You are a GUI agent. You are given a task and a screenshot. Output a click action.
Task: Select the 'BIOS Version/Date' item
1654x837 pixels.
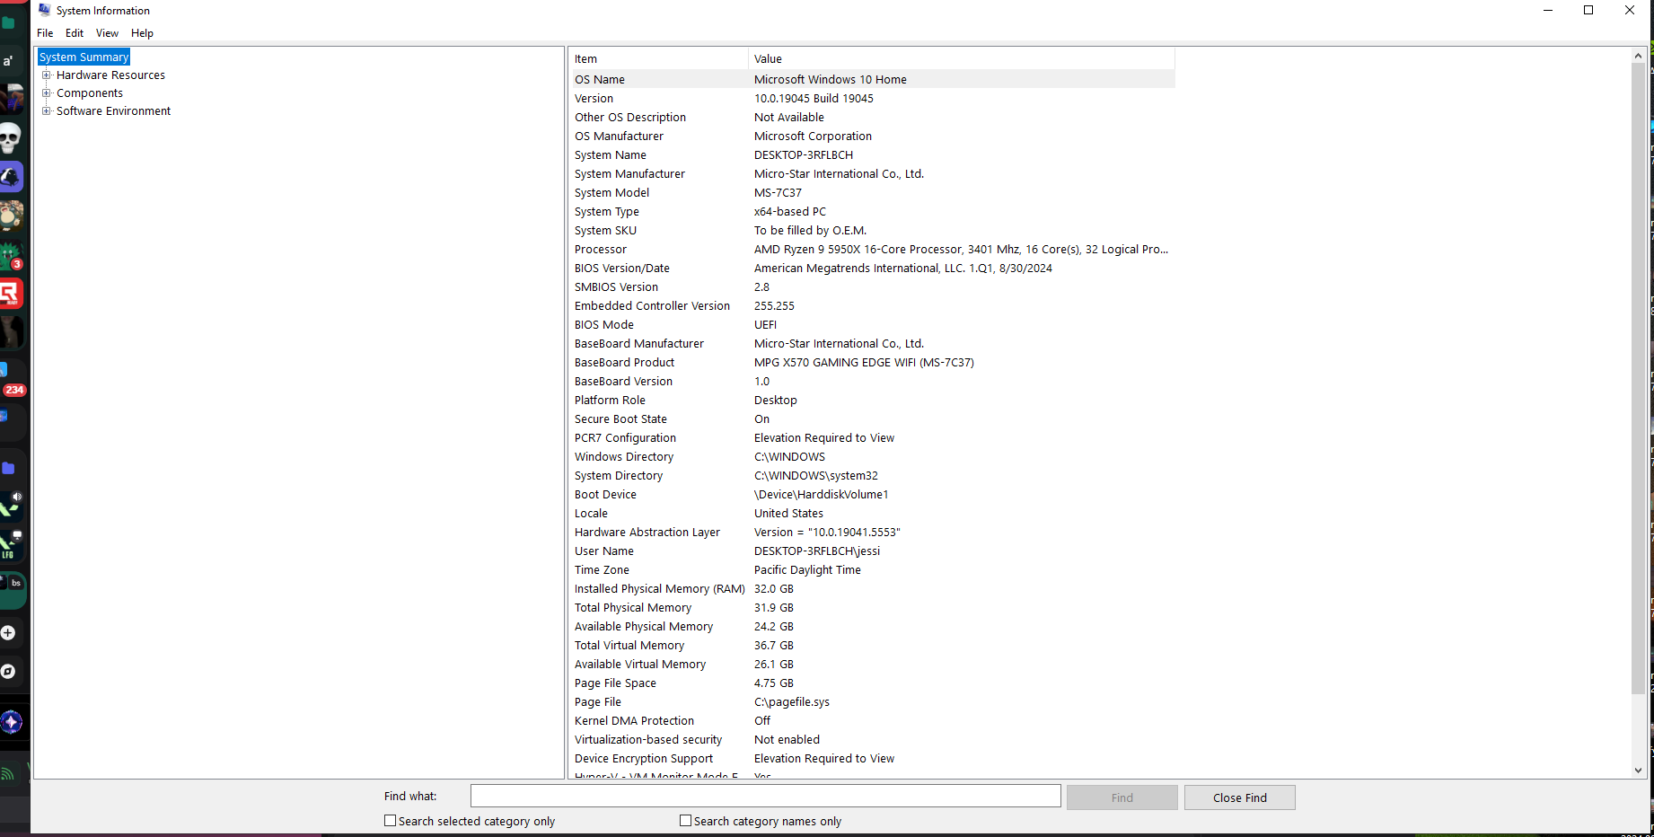coord(622,269)
